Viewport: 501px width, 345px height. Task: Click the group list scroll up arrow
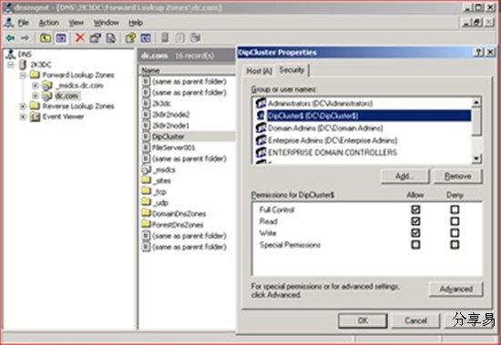click(476, 103)
